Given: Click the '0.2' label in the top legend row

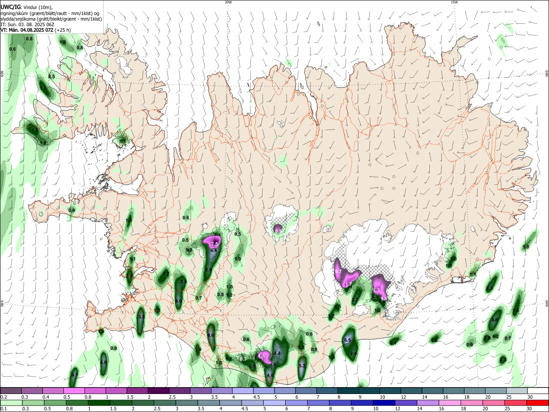Looking at the screenshot, I should click(x=4, y=397).
